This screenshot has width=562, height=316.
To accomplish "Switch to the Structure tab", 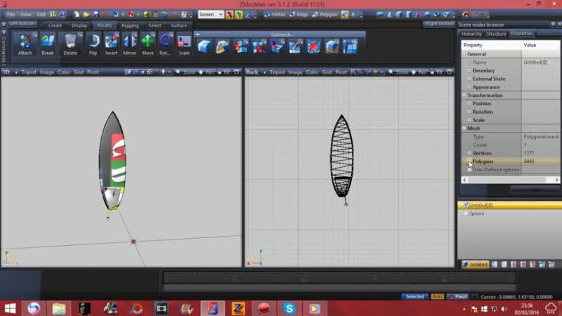I will click(x=496, y=34).
